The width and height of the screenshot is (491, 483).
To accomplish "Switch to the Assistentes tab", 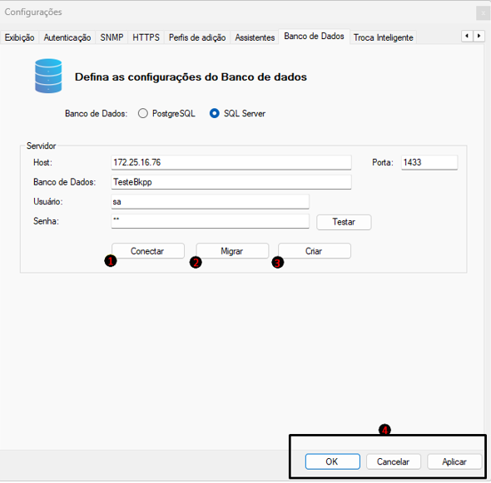I will (255, 37).
